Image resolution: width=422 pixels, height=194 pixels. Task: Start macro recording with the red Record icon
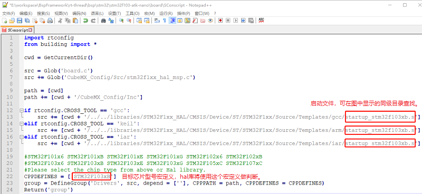tap(220, 21)
